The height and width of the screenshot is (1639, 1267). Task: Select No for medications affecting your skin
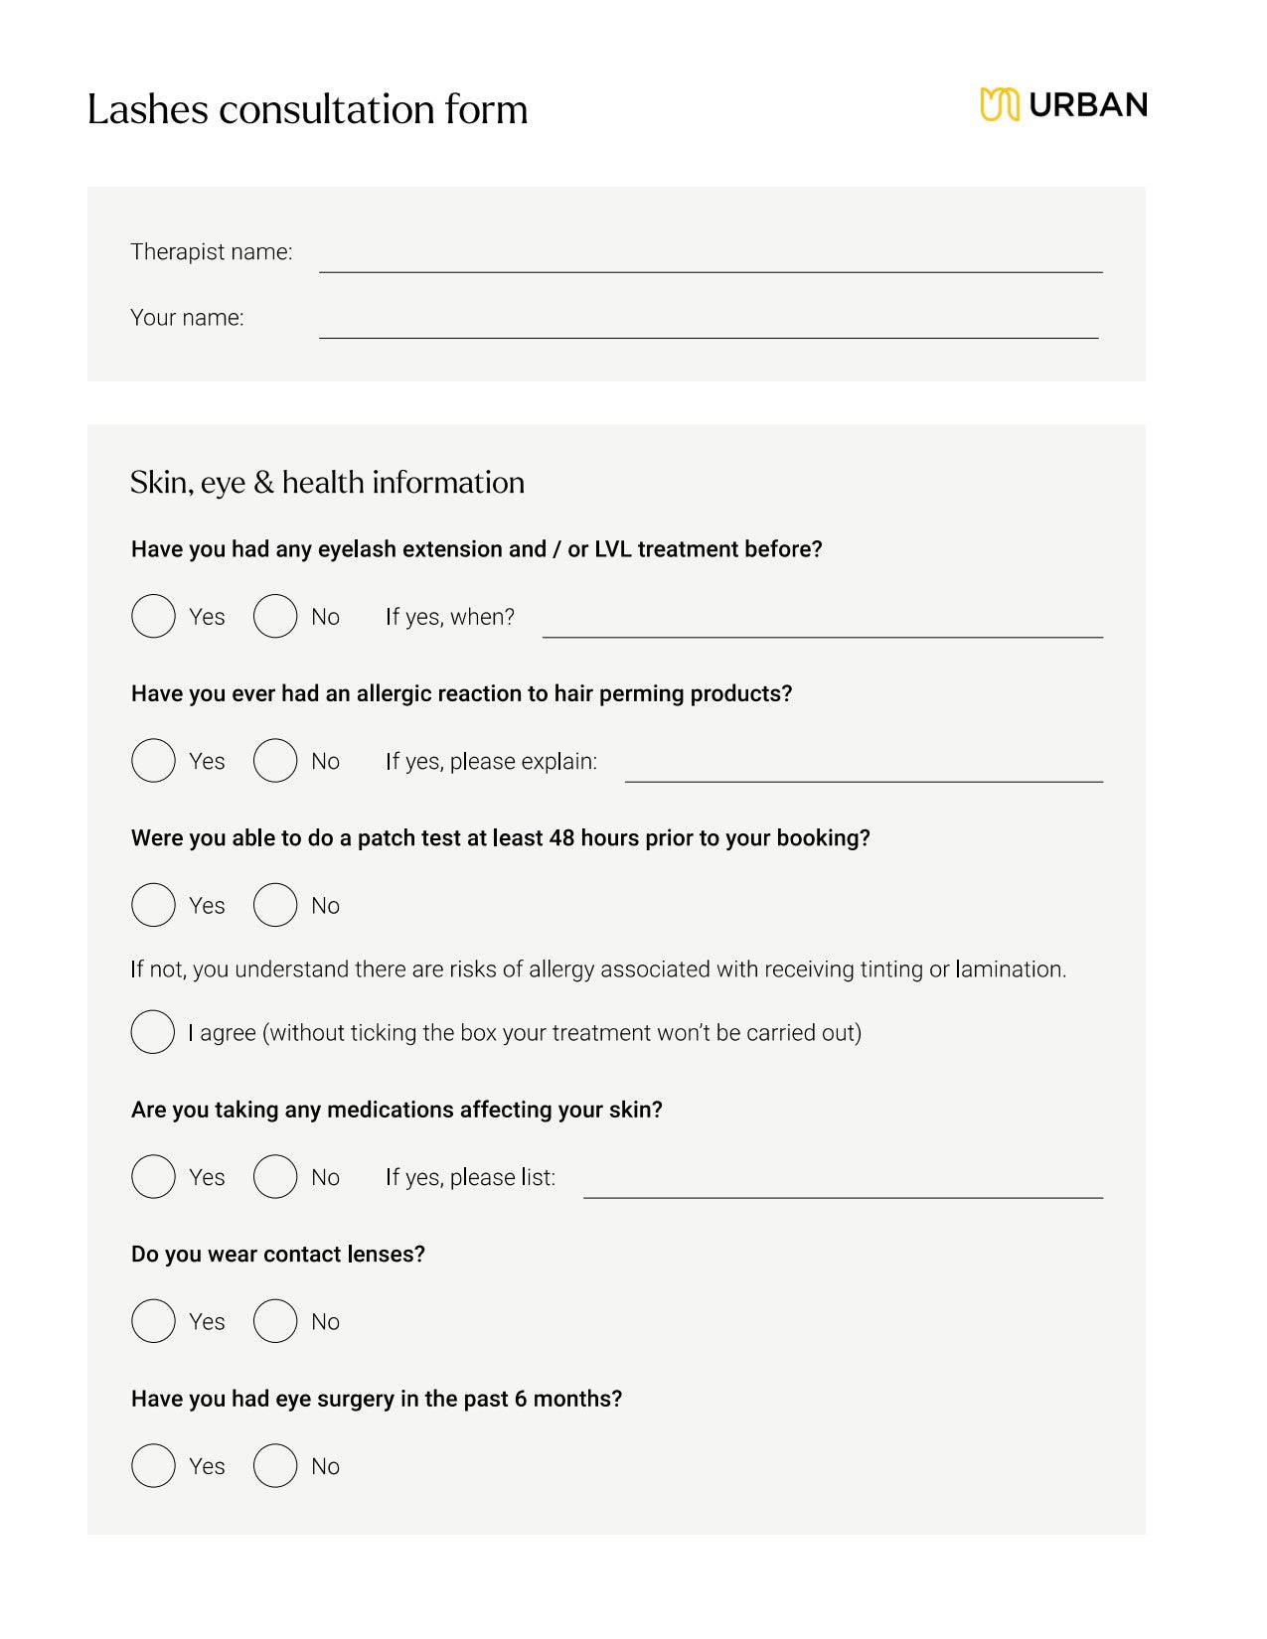[x=275, y=1177]
